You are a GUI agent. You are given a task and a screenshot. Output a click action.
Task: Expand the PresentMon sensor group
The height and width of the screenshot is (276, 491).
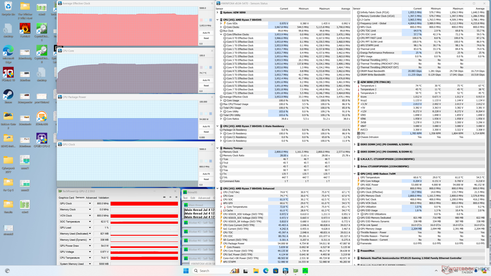(x=355, y=251)
